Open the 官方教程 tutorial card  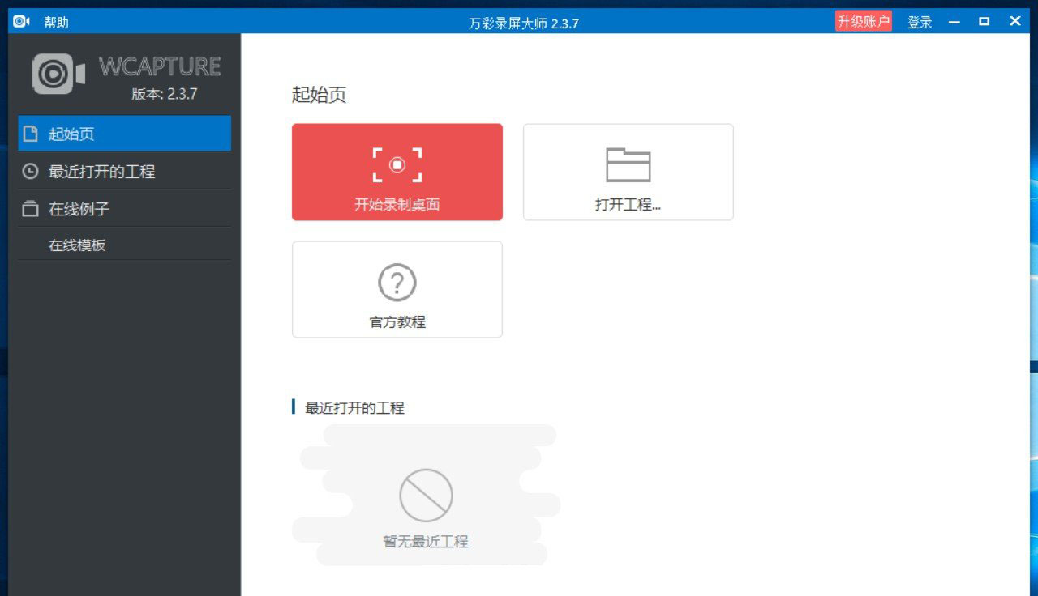[x=397, y=289]
